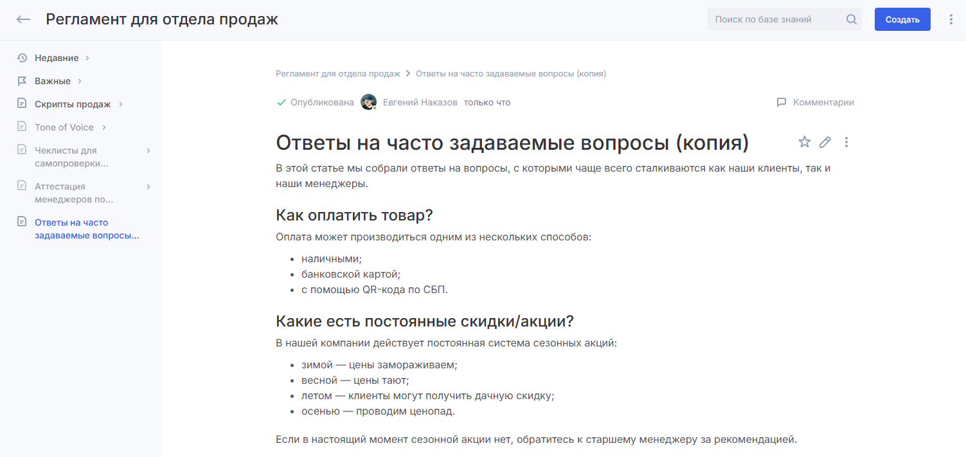Expand the Чеклисты для самопроверки chevron
The width and height of the screenshot is (966, 457).
[x=148, y=150]
